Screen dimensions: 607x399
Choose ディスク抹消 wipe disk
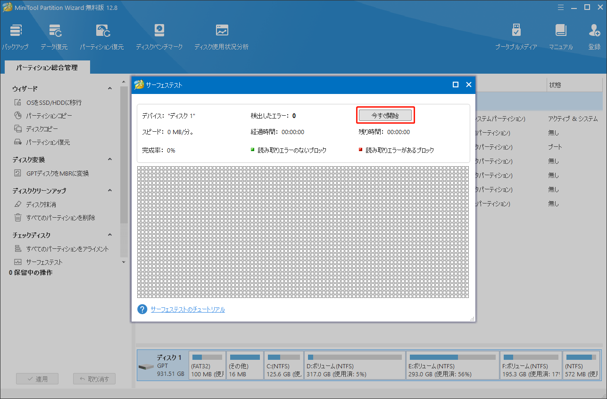point(35,204)
